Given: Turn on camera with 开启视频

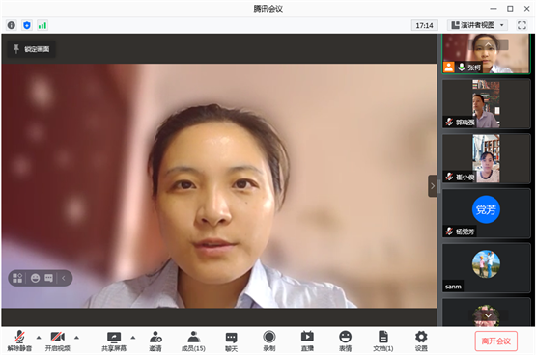Looking at the screenshot, I should coord(57,341).
